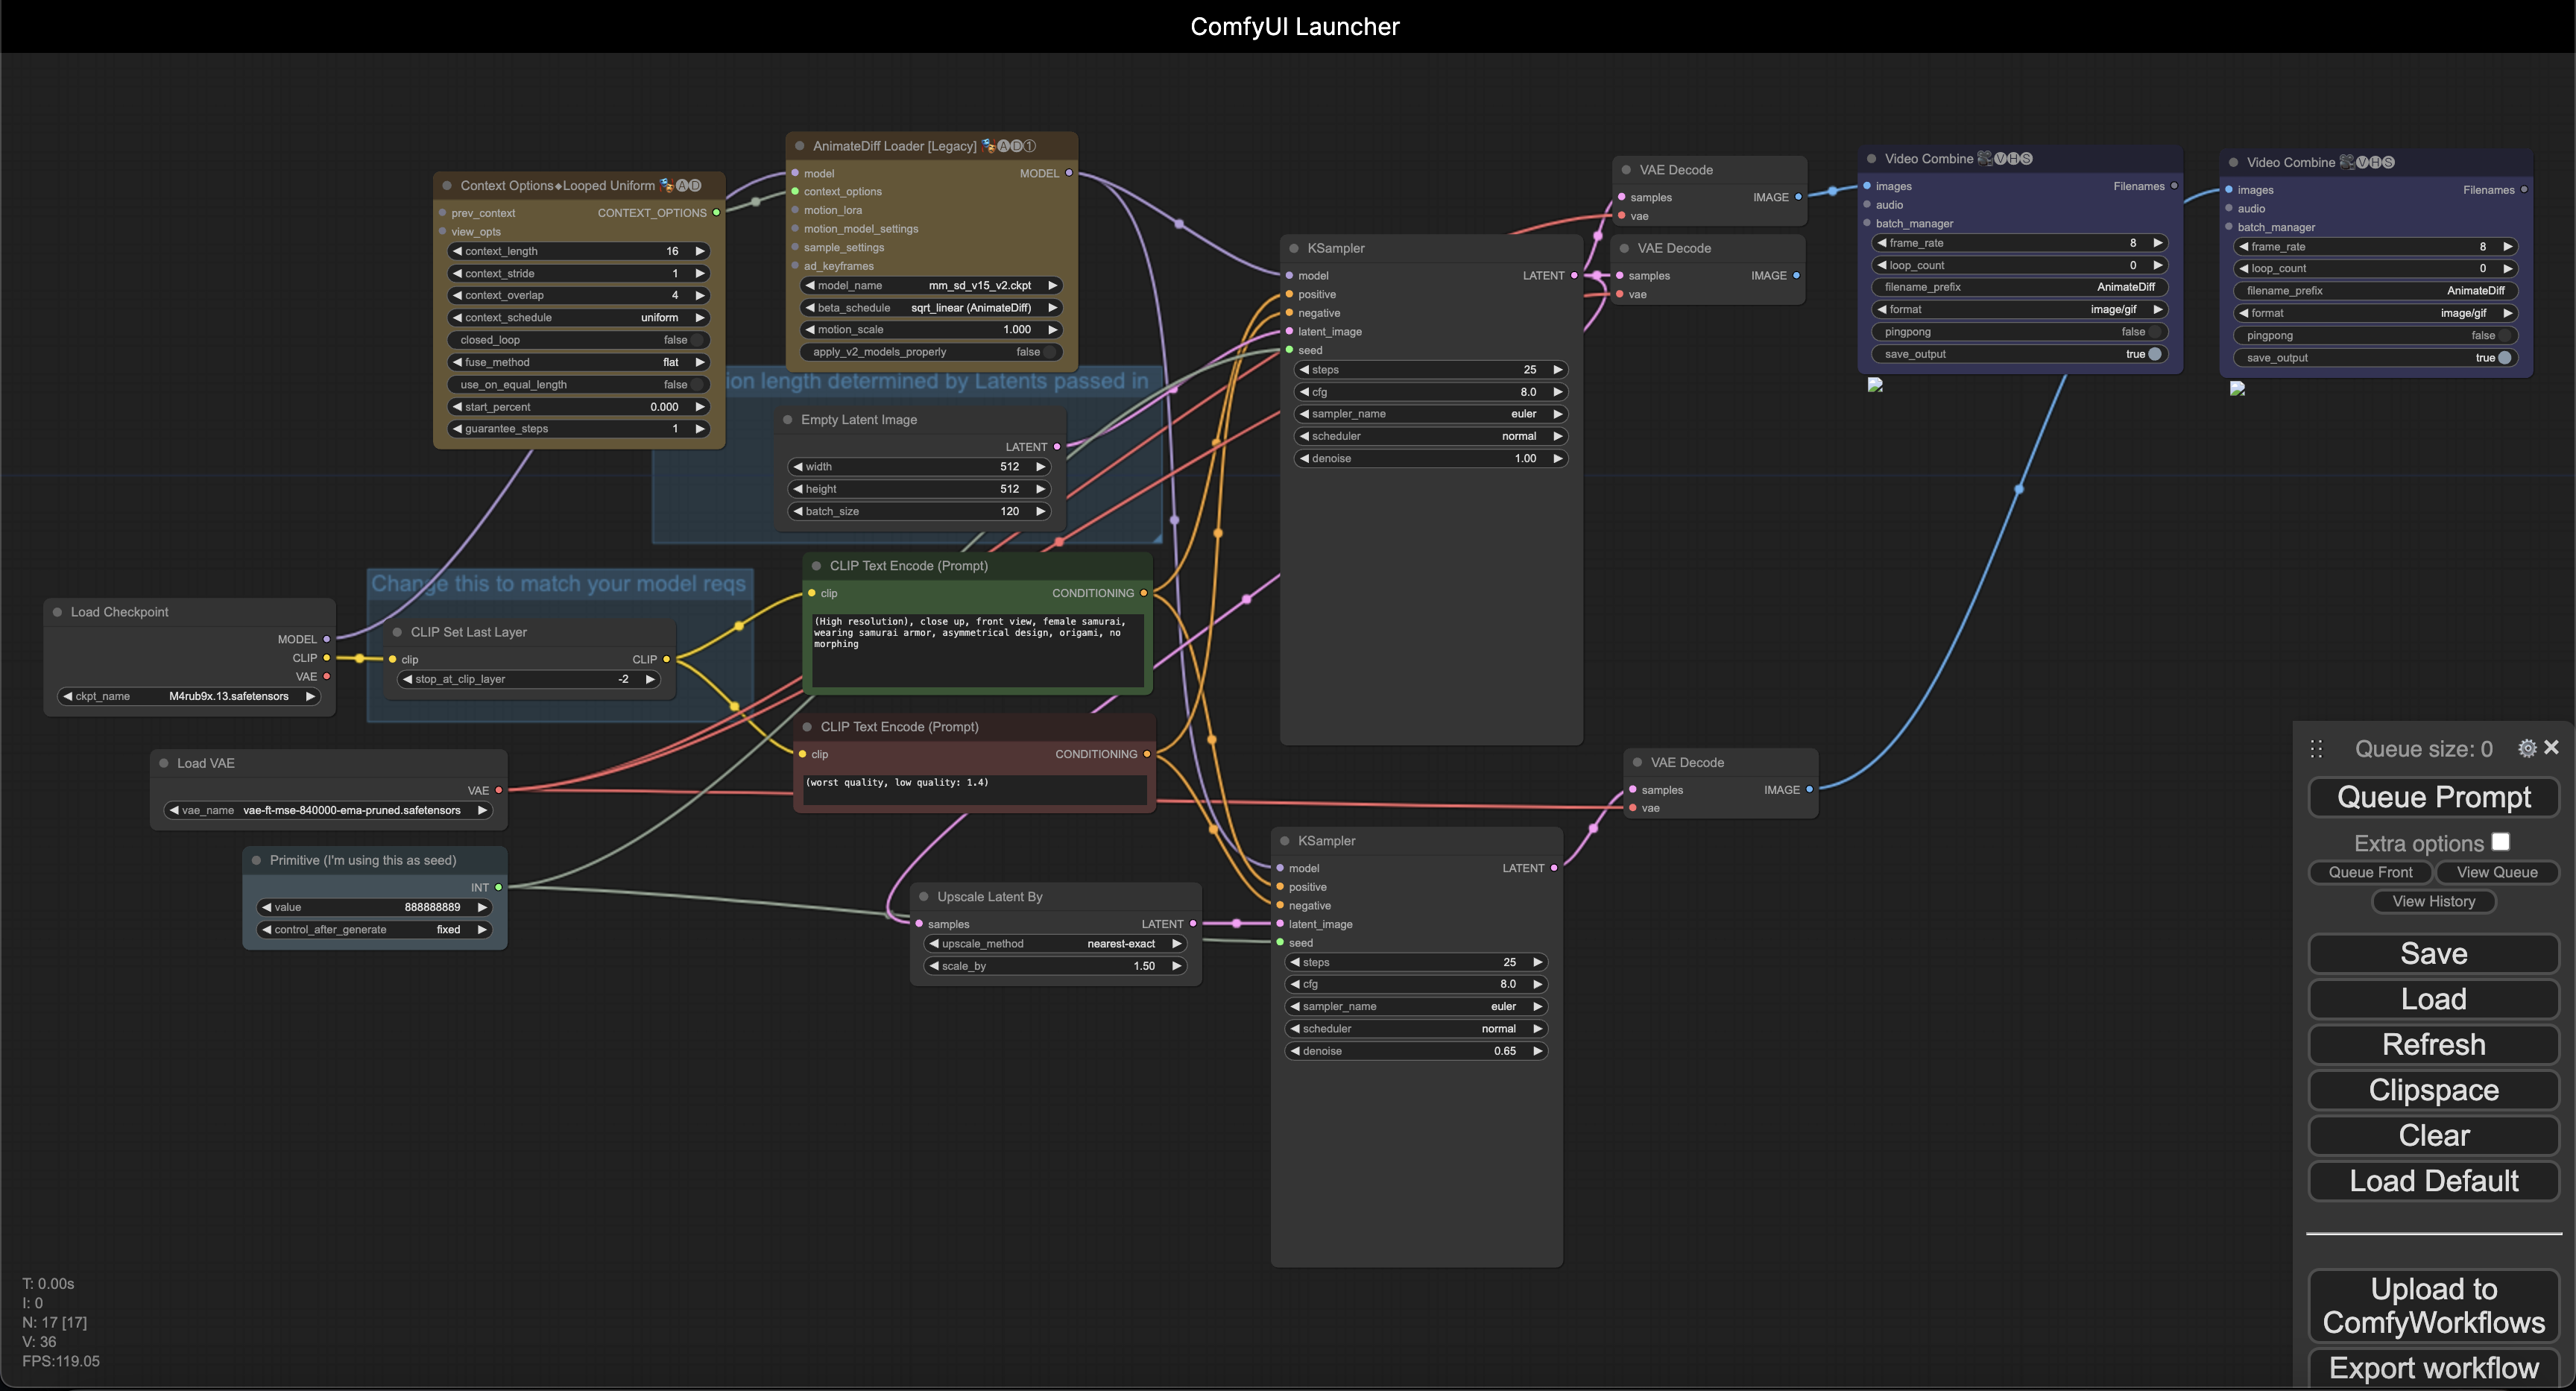Click the motion_scale value slider field
The width and height of the screenshot is (2576, 1391).
pos(932,330)
